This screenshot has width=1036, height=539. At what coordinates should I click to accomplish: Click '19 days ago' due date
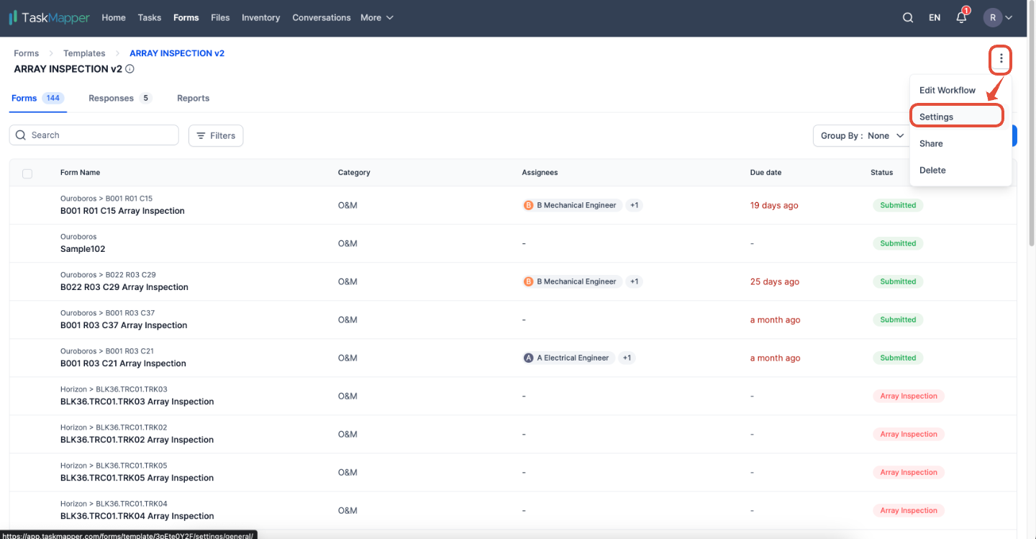point(774,205)
